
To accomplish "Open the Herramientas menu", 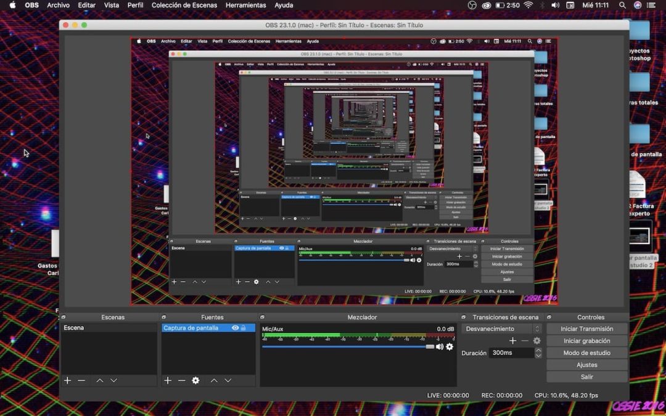I will pyautogui.click(x=245, y=5).
